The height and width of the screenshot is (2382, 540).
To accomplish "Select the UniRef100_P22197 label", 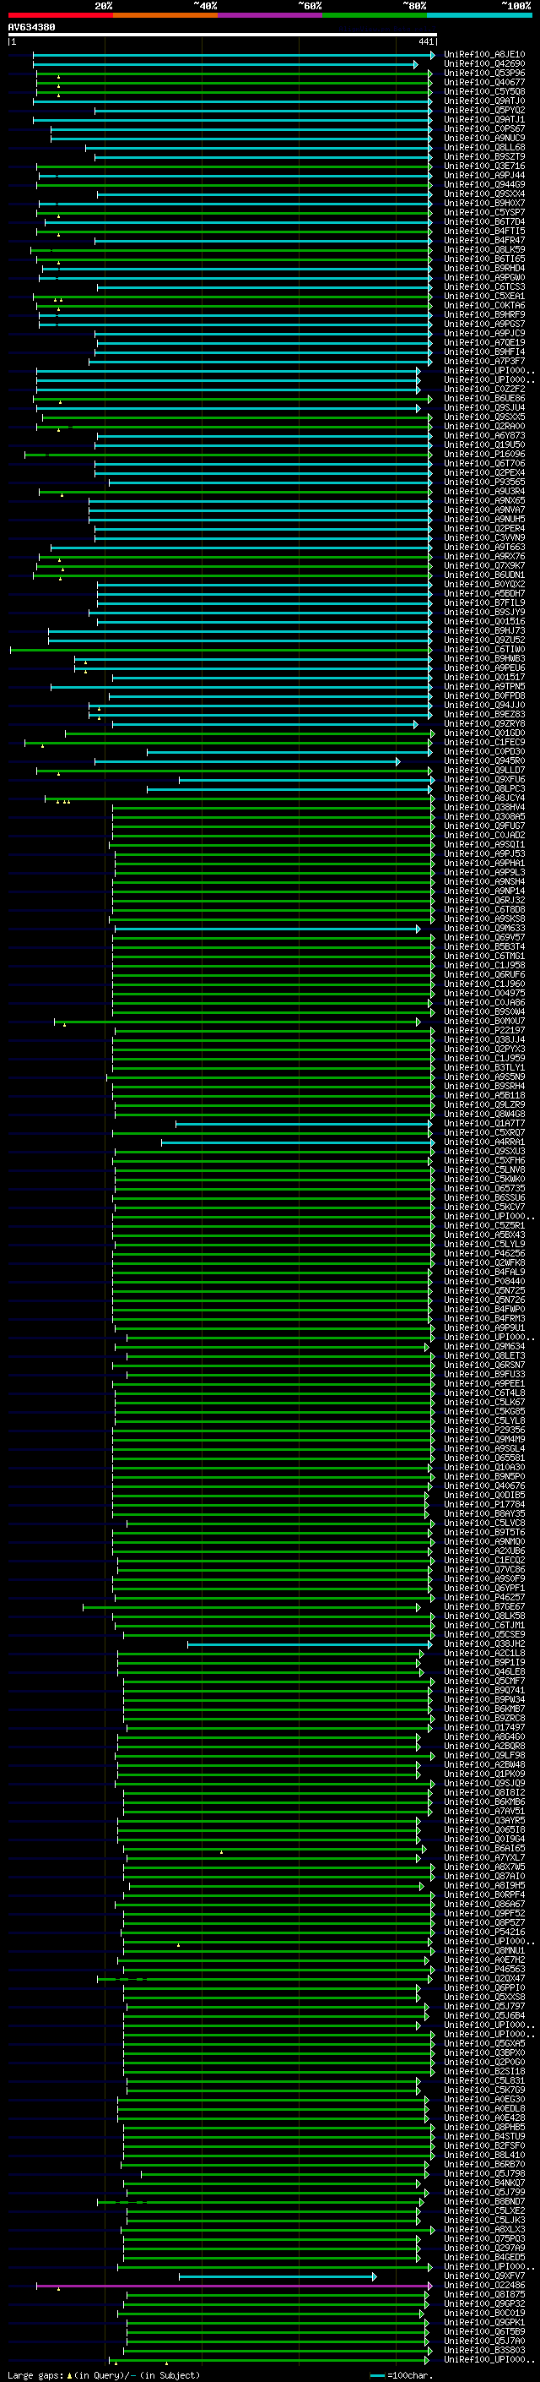I will tap(484, 1030).
